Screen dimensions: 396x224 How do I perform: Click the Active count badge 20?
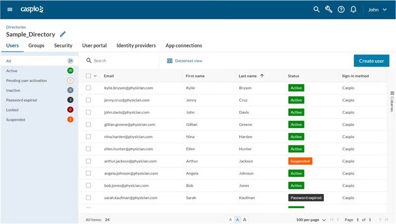pos(70,71)
